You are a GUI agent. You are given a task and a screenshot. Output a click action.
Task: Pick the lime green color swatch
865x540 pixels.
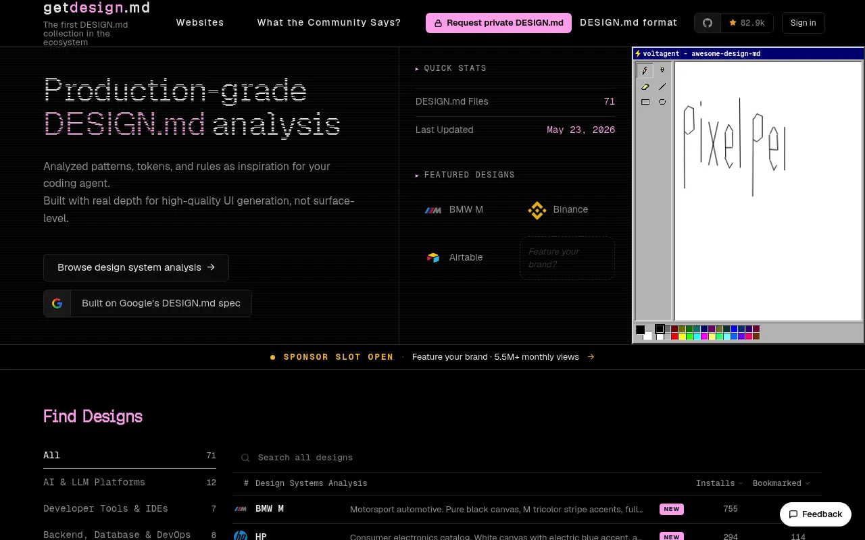689,336
